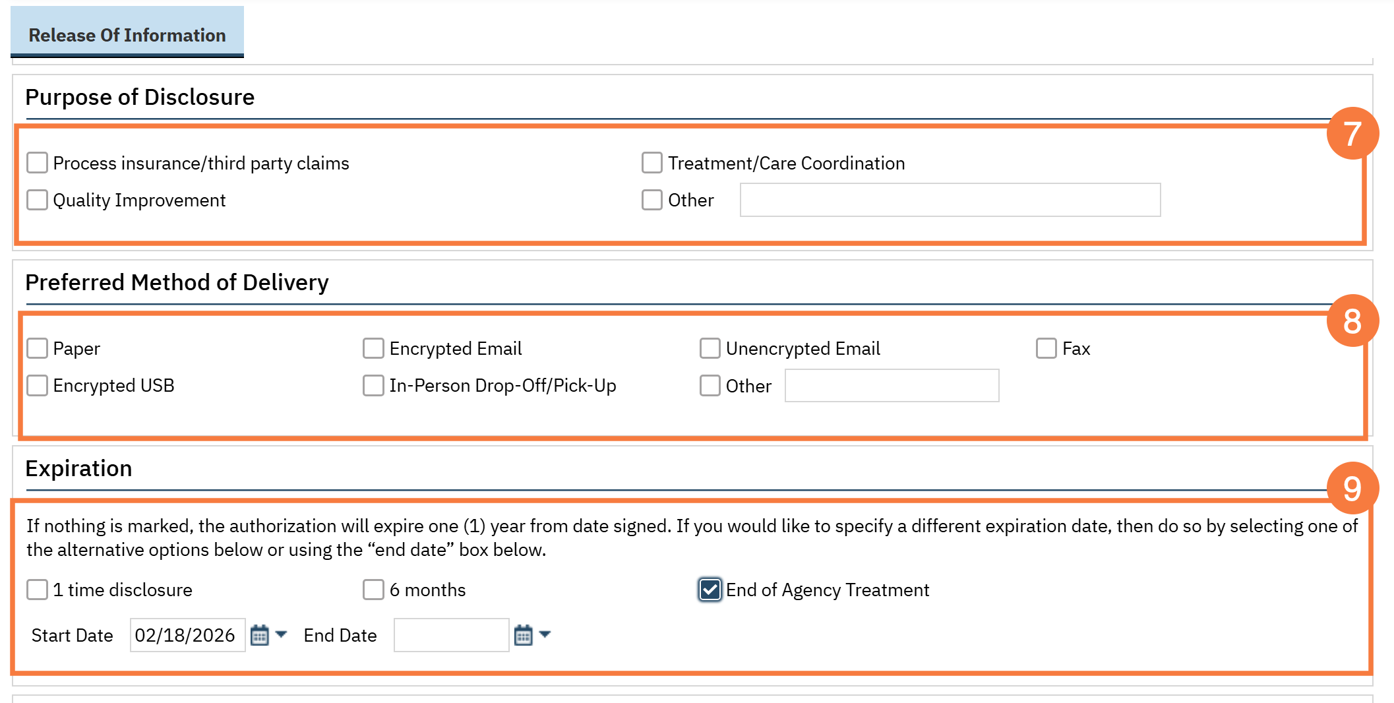
Task: Tick the Quality Improvement checkbox
Action: tap(38, 200)
